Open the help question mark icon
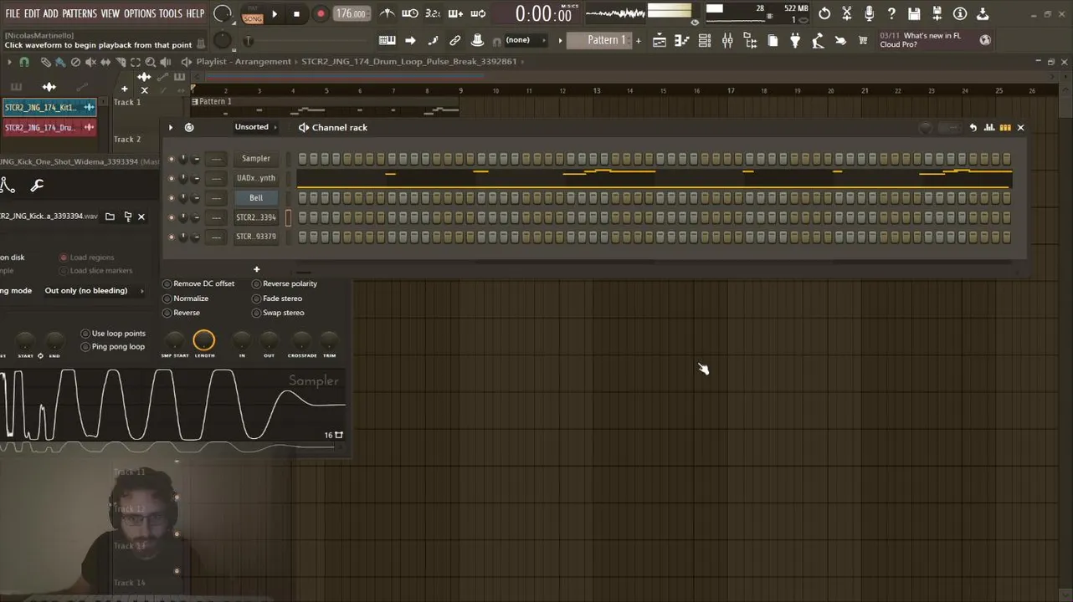The width and height of the screenshot is (1073, 602). [x=892, y=13]
